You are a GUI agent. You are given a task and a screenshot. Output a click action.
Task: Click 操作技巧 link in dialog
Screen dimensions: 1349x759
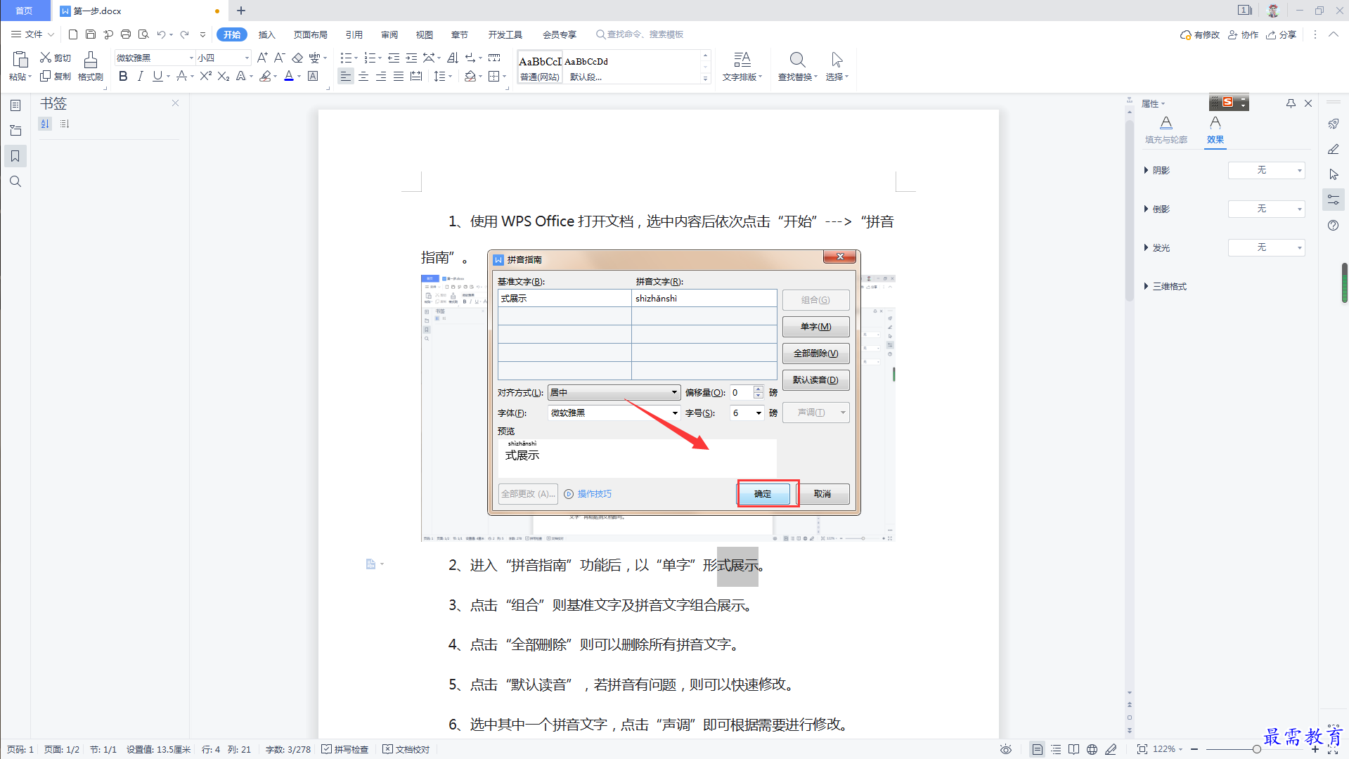(x=594, y=494)
